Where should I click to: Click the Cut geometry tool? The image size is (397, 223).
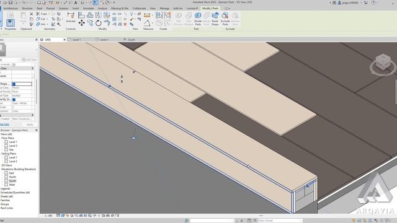pyautogui.click(x=41, y=19)
